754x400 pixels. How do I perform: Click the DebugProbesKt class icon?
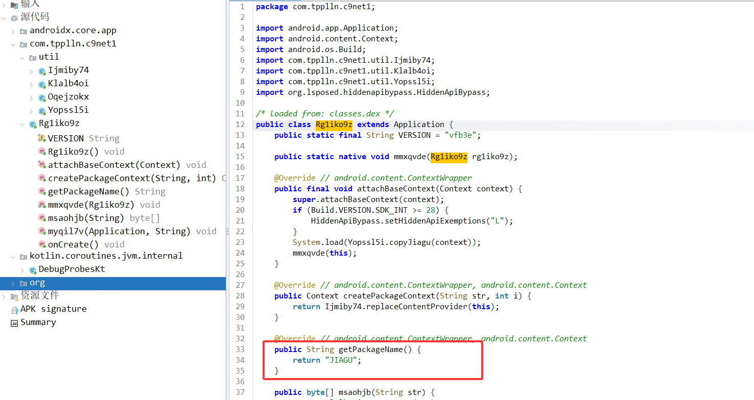33,269
